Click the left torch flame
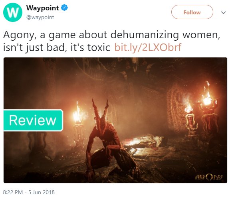This screenshot has width=230, height=201. pyautogui.click(x=77, y=113)
